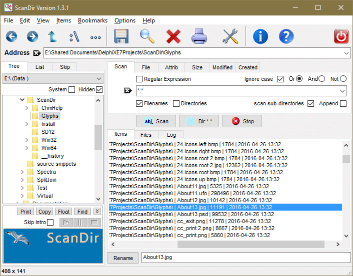Collapse the ScanDir tree node
The image size is (353, 276).
pos(22,99)
